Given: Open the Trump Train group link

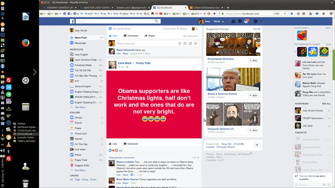Looking at the screenshot, I should pos(143,63).
